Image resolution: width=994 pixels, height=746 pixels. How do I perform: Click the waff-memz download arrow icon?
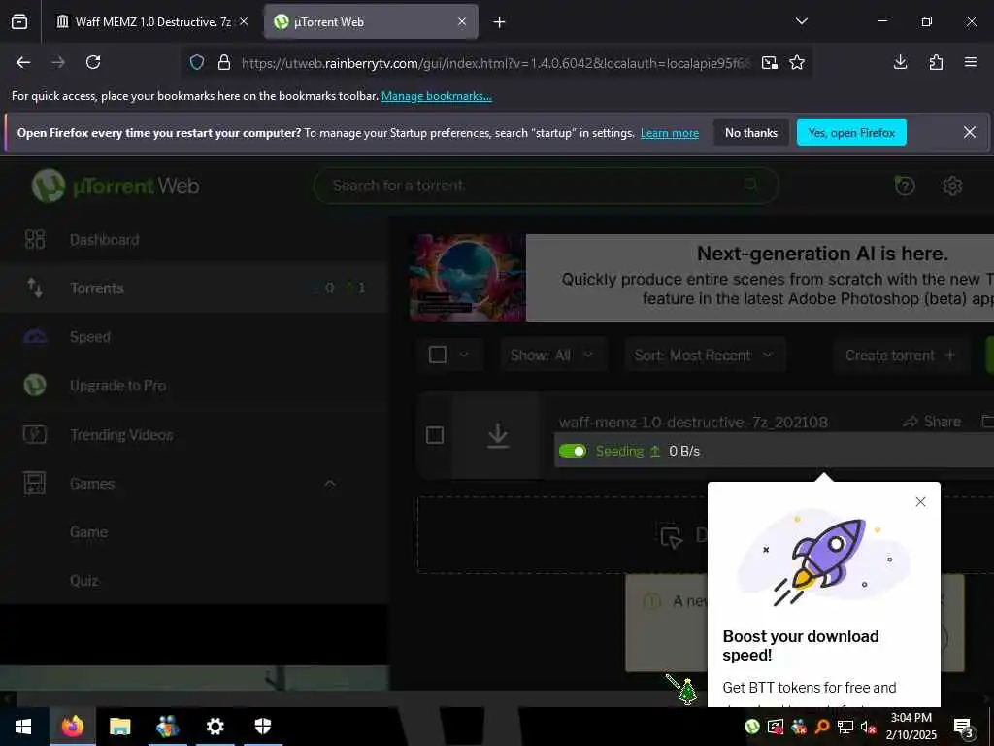coord(498,436)
